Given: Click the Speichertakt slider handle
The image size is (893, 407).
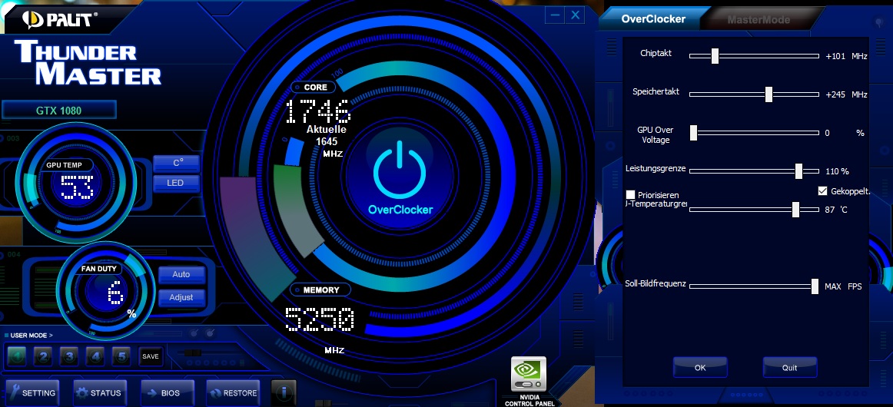Looking at the screenshot, I should (769, 94).
